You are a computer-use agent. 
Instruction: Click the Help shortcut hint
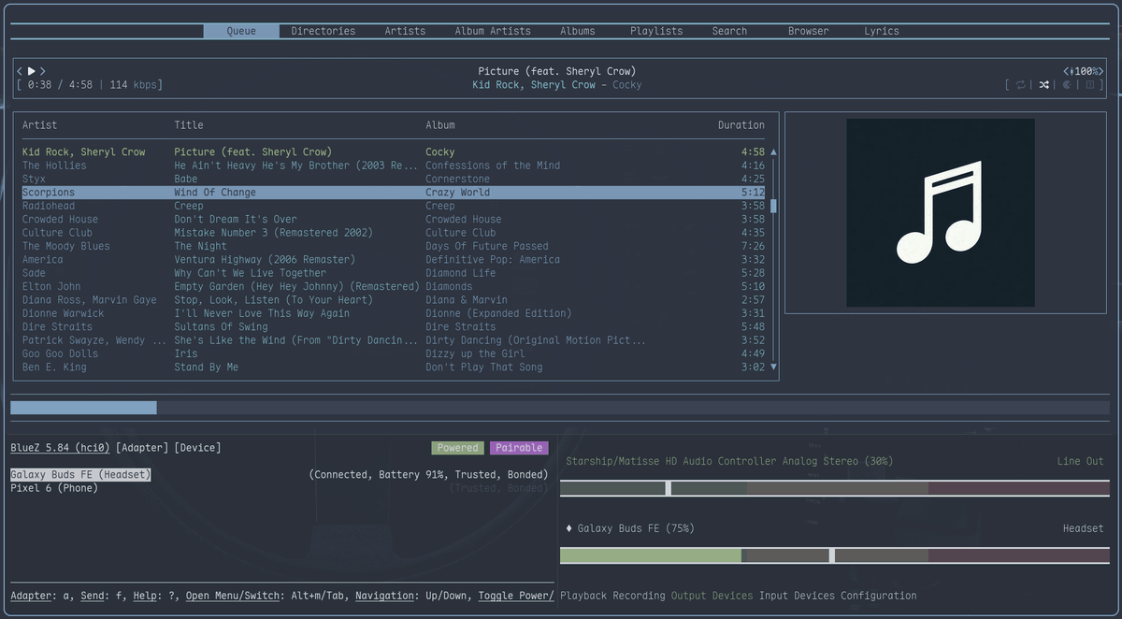point(154,596)
